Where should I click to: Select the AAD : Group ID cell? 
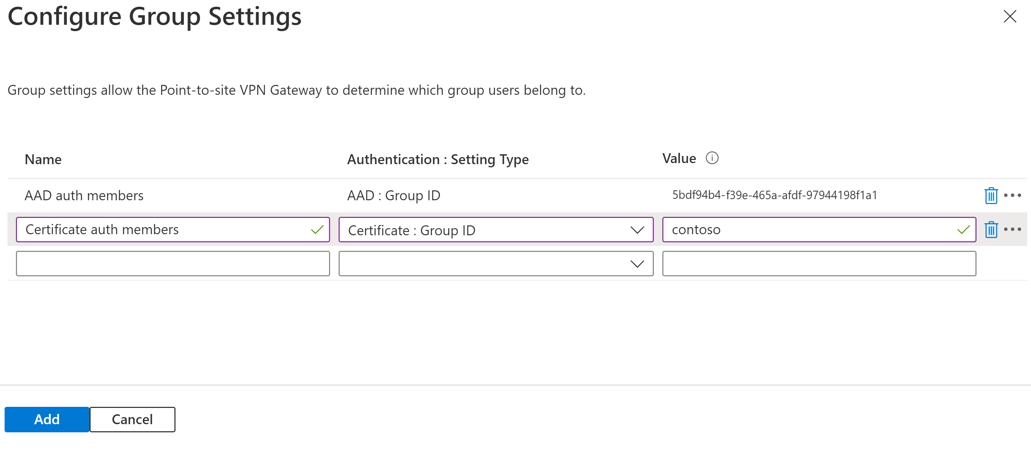pyautogui.click(x=393, y=195)
